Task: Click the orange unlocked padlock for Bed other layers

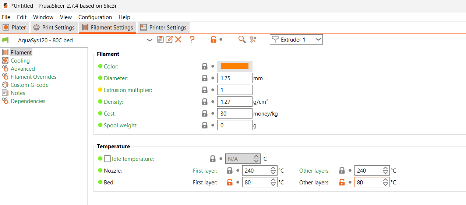Action: (342, 182)
